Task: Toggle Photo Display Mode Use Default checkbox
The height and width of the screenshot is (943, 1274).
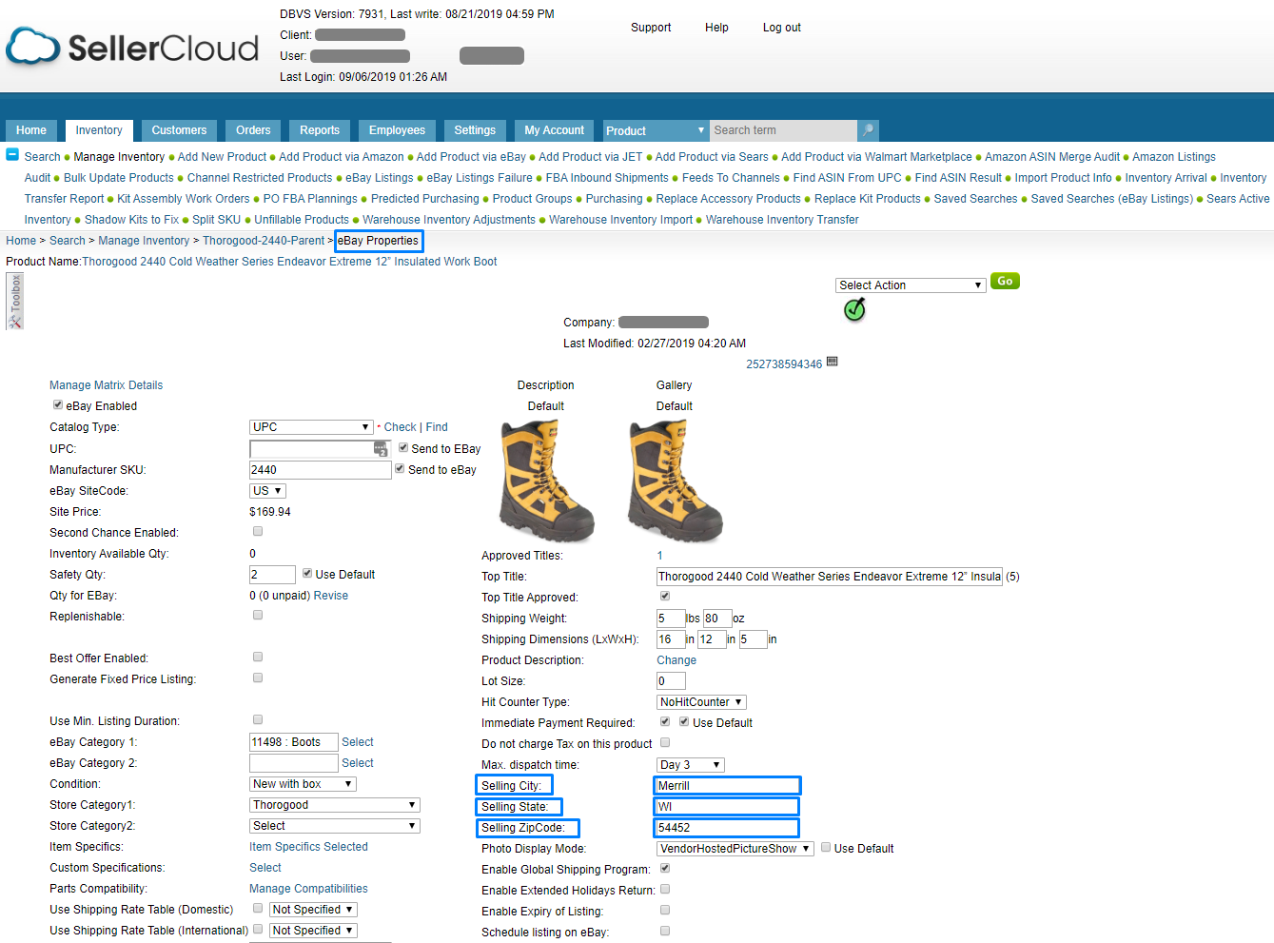Action: click(826, 847)
